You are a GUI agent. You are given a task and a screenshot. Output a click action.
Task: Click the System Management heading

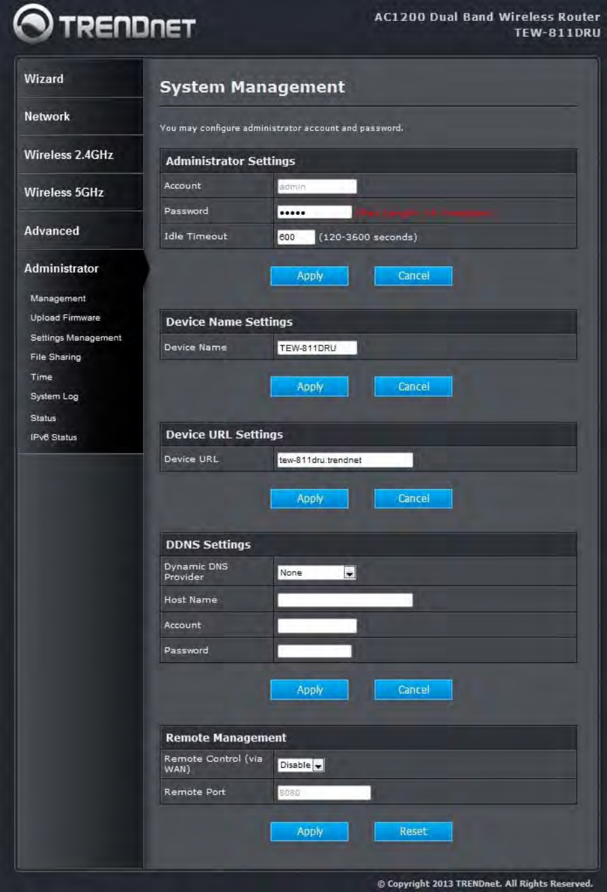pyautogui.click(x=252, y=87)
